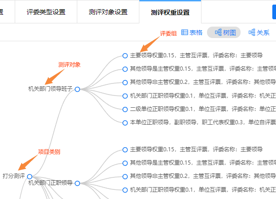
Task: Click circle of 本单位正职领导，副职领导 leaf
Action: tap(125, 123)
